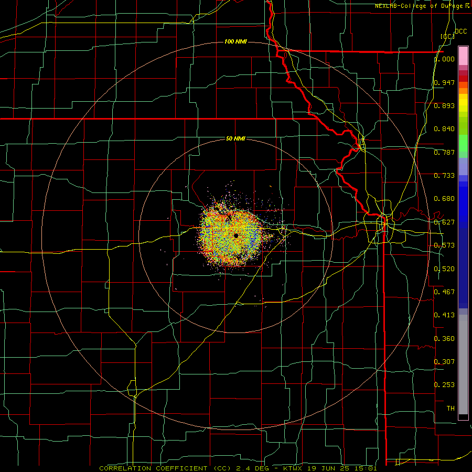Click the 1.000 legend value
Viewport: 472px width, 472px height.
pyautogui.click(x=444, y=59)
